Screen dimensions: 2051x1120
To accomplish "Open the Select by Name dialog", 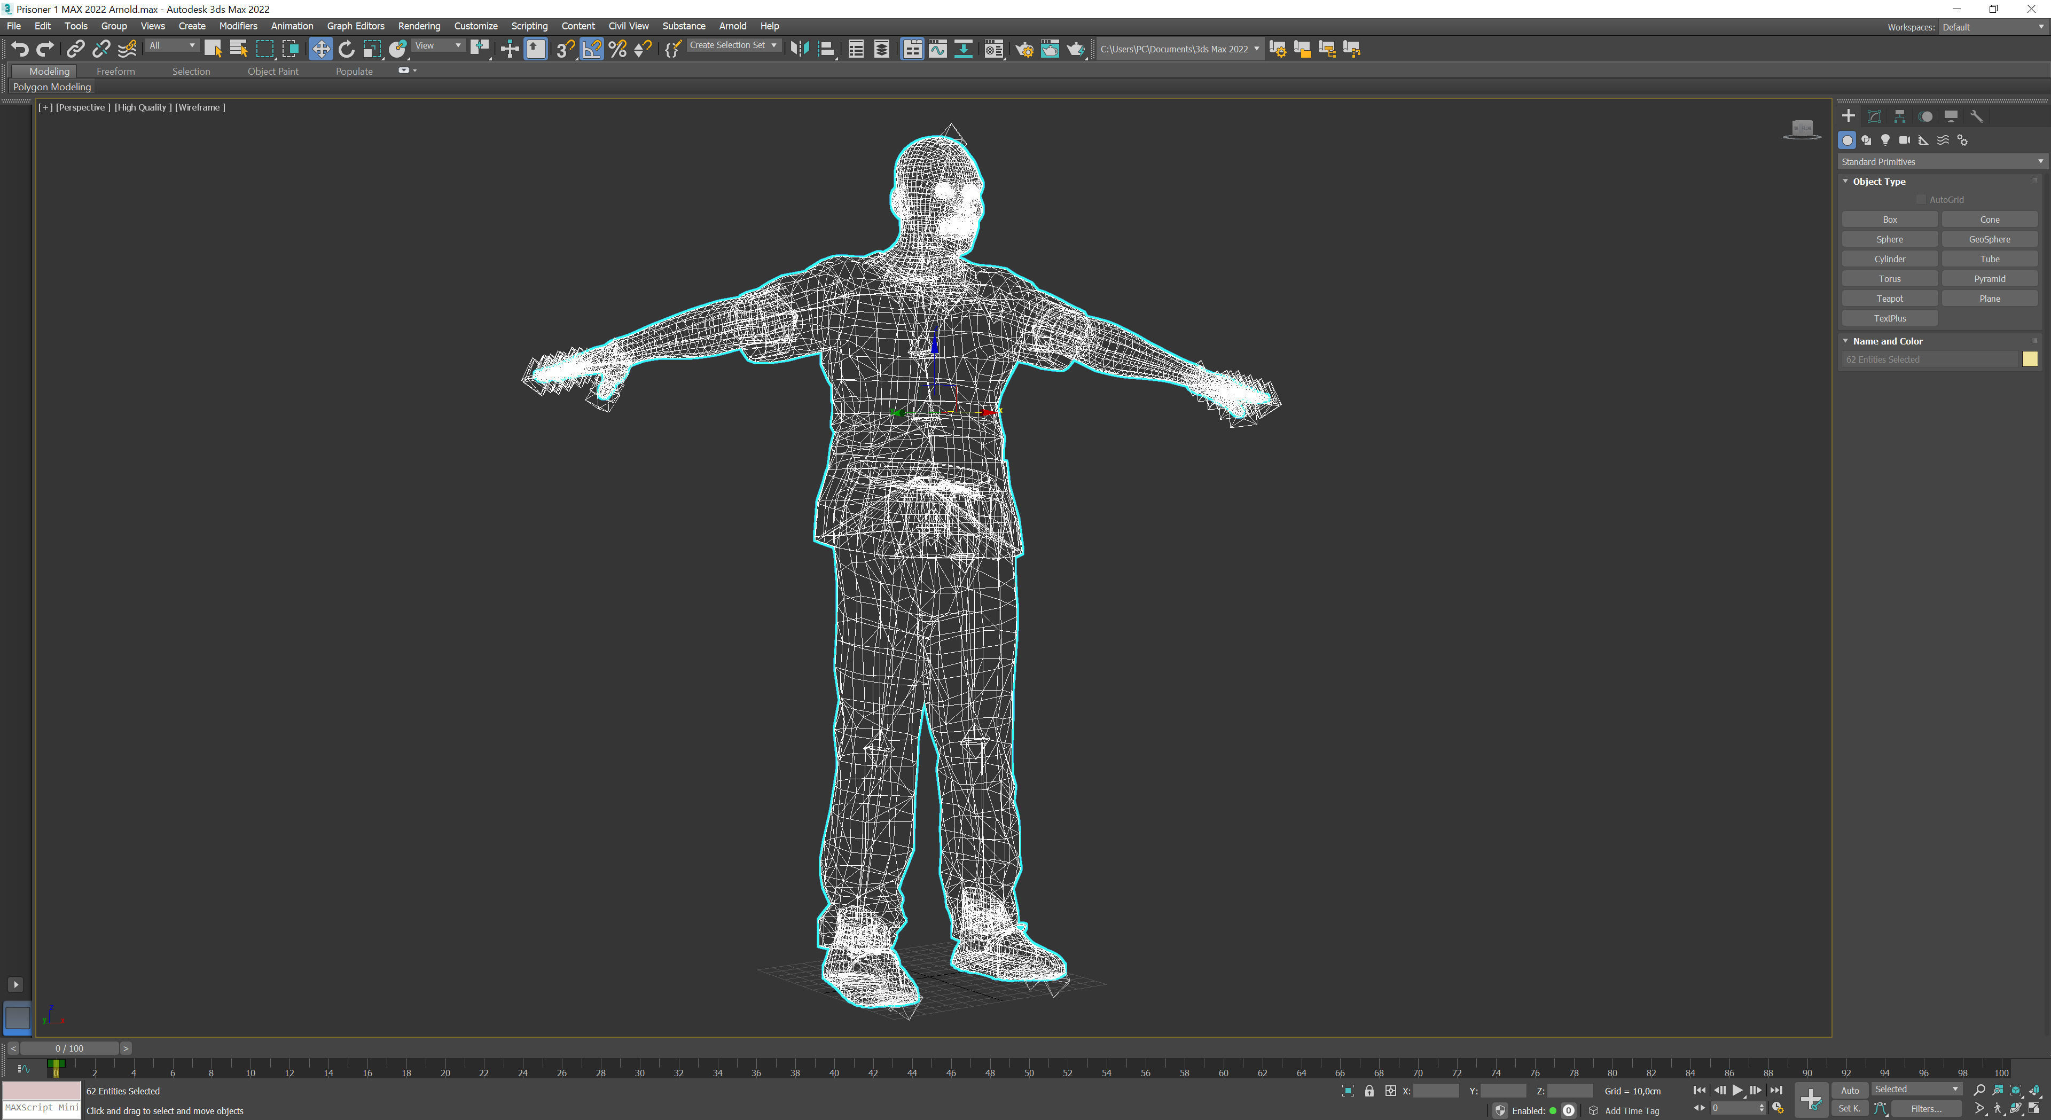I will coord(238,49).
